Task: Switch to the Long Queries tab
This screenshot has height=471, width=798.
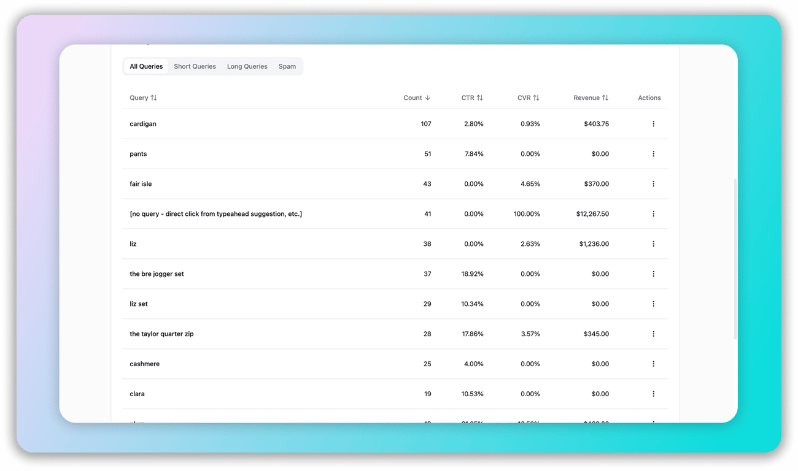Action: (x=247, y=66)
